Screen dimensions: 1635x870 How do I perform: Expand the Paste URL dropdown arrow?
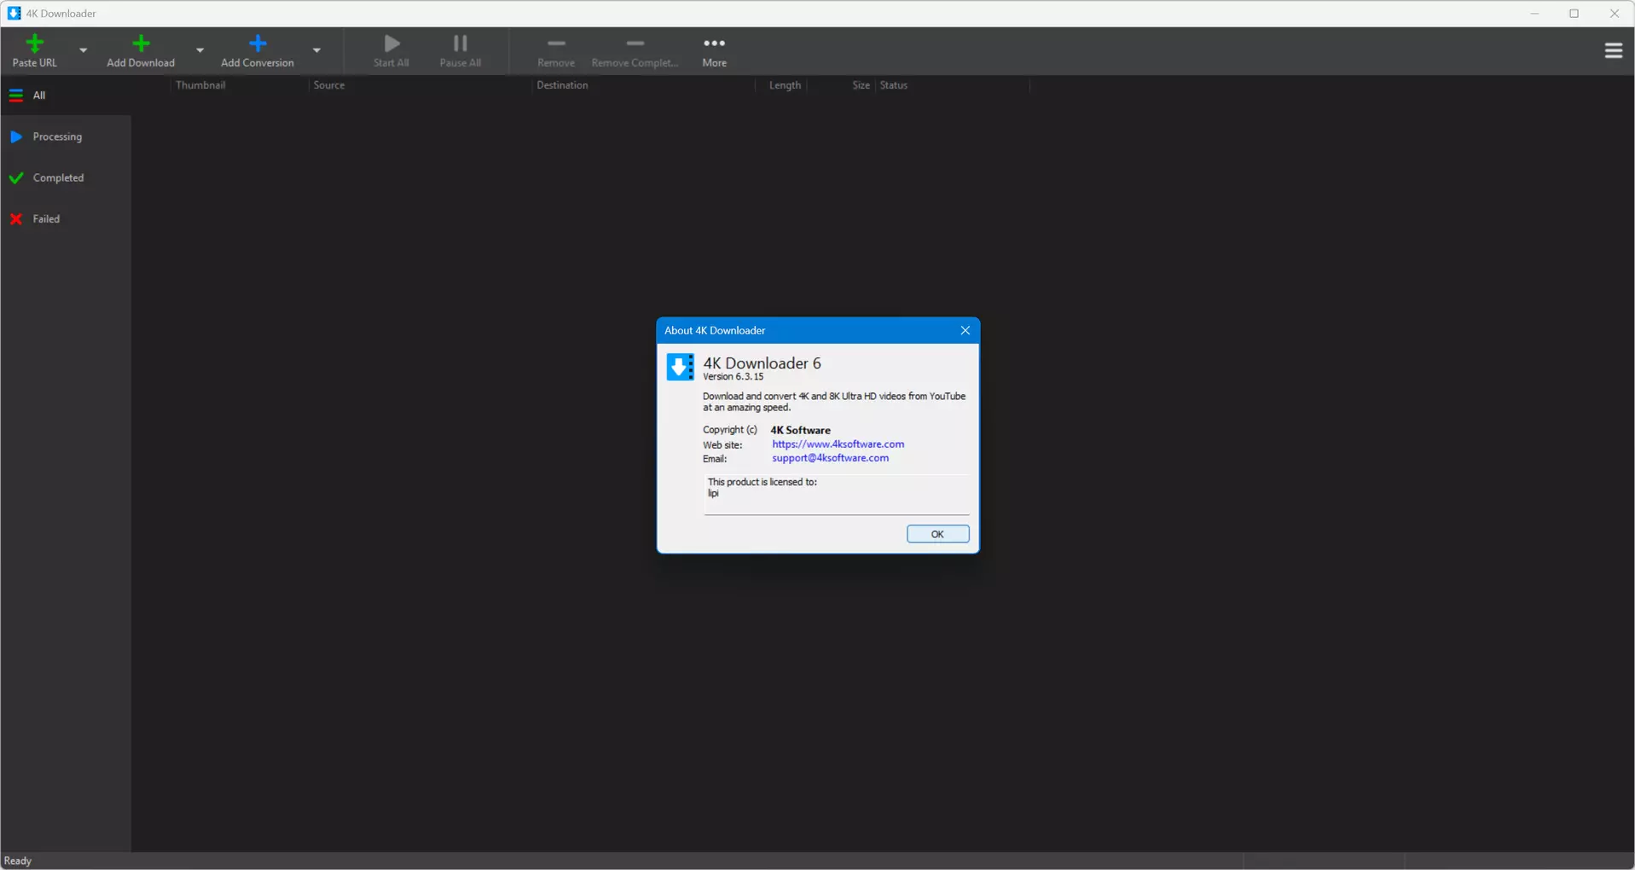pyautogui.click(x=84, y=50)
